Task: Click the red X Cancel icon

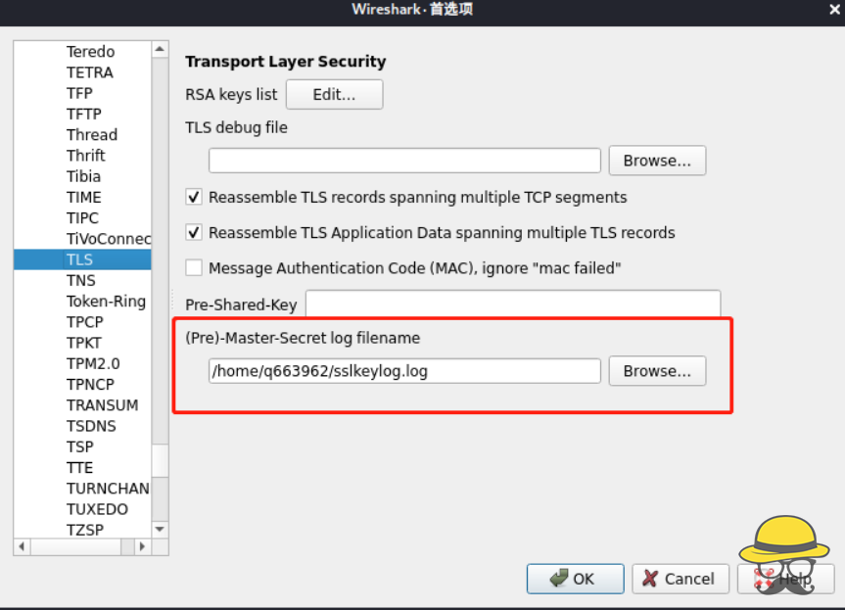Action: [x=650, y=579]
